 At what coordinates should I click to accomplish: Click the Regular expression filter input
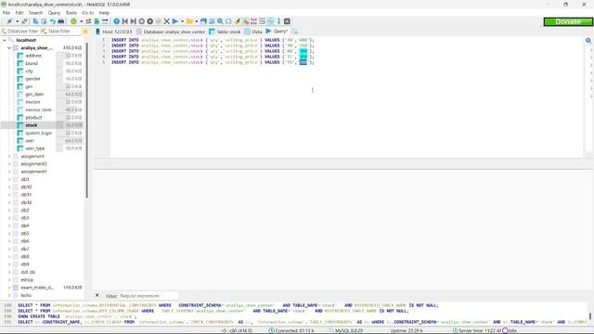(x=148, y=296)
